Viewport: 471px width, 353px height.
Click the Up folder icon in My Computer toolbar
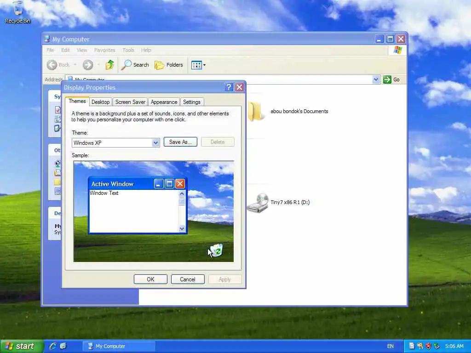click(109, 64)
